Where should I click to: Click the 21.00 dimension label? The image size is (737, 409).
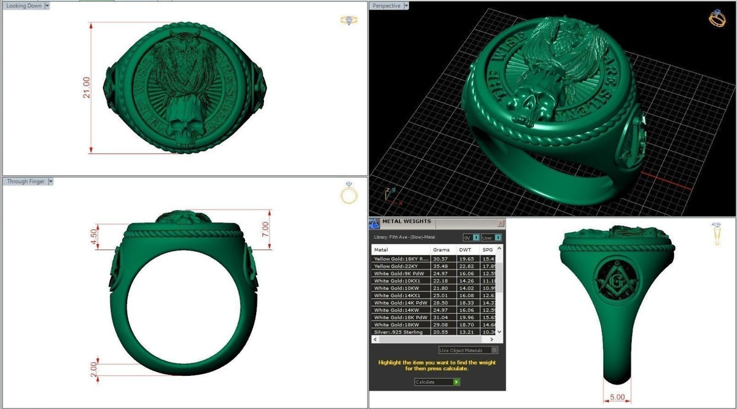[x=87, y=87]
